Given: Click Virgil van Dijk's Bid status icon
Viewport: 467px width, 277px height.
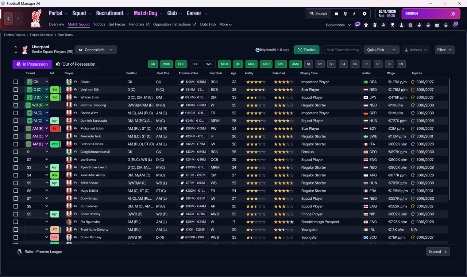Looking at the screenshot, I should click(55, 90).
